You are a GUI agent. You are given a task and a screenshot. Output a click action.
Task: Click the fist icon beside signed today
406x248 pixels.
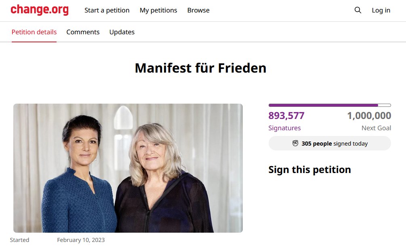point(295,144)
